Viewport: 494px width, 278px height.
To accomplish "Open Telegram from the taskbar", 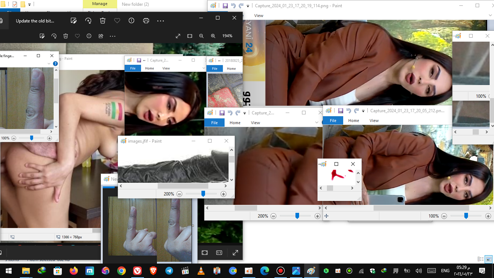I will point(169,271).
